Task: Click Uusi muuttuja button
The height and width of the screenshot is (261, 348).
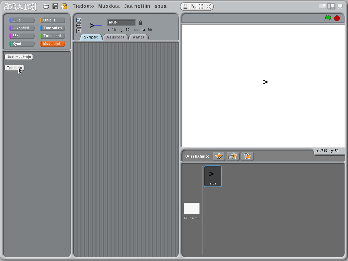Action: click(x=19, y=57)
